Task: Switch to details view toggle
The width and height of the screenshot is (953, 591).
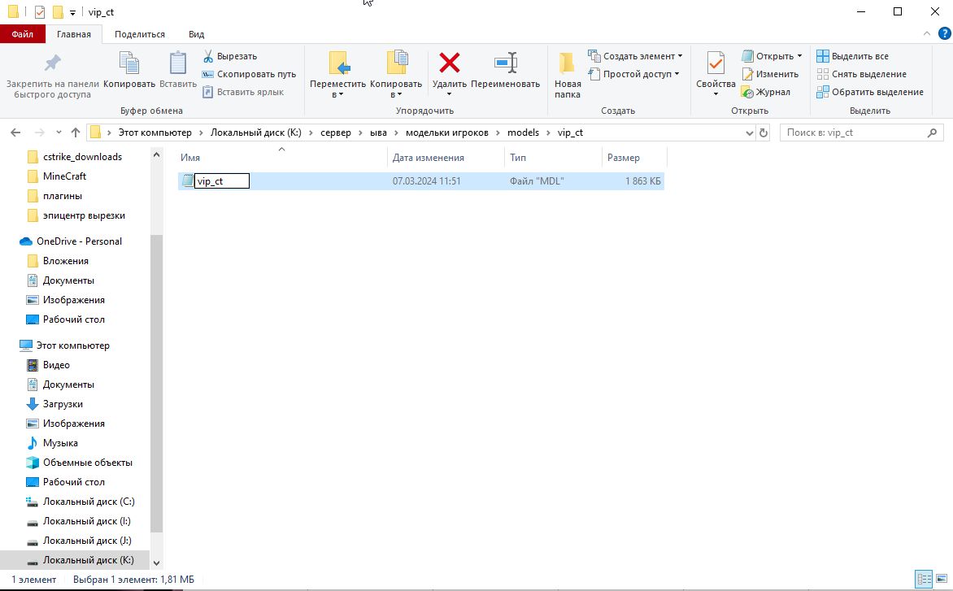Action: click(924, 580)
